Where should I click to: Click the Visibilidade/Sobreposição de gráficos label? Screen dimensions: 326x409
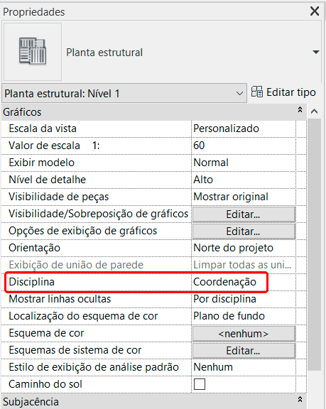[98, 214]
